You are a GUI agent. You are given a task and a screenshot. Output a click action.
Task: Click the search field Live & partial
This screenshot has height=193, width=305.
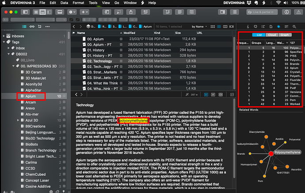(x=262, y=12)
